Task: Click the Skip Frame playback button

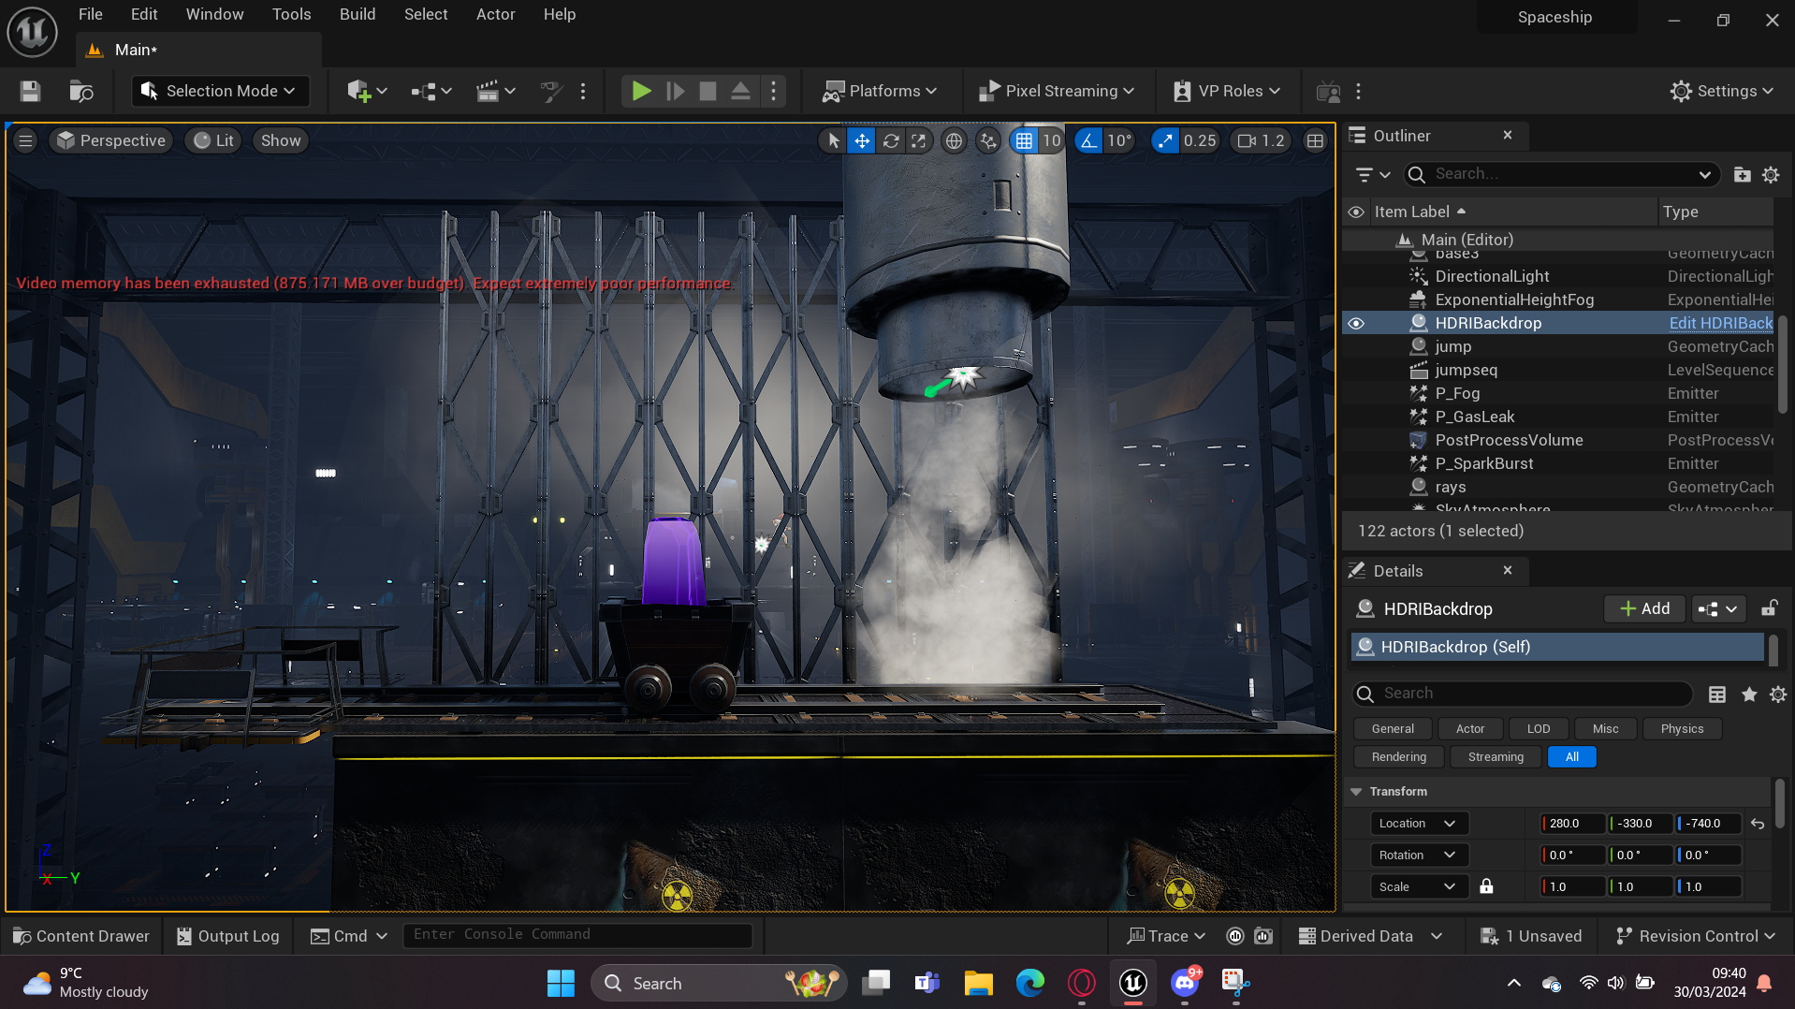Action: point(675,91)
